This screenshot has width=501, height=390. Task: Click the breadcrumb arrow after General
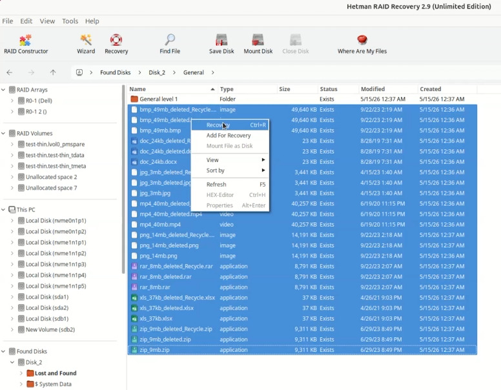click(x=213, y=72)
